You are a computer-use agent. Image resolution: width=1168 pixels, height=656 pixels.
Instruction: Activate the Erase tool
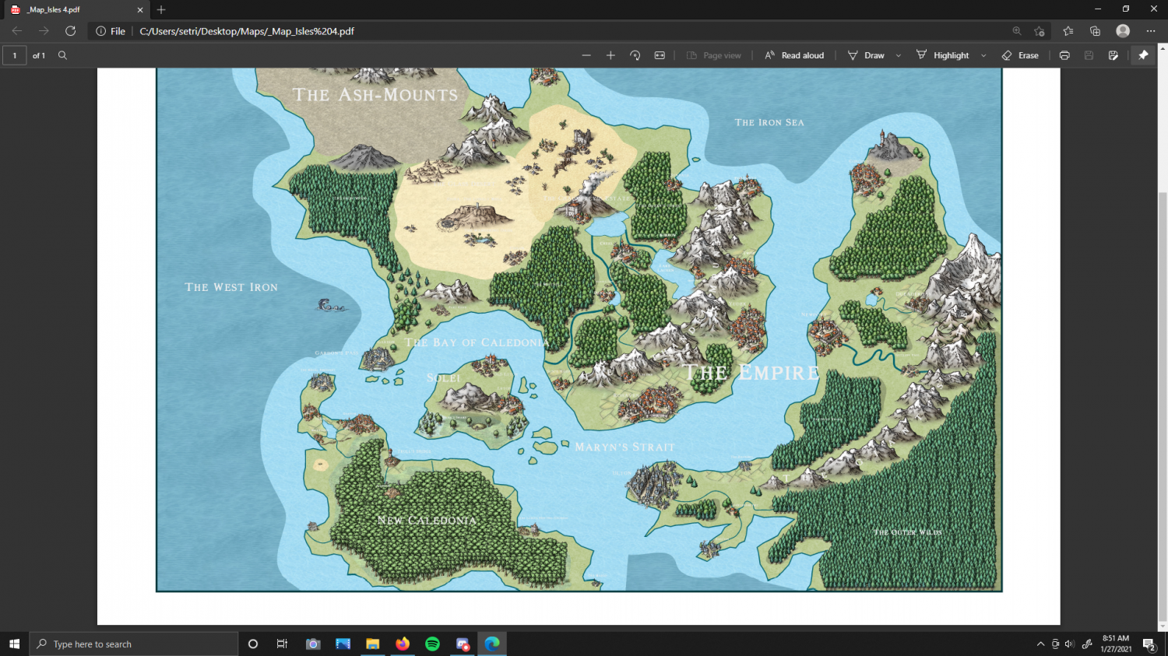[x=1020, y=55]
